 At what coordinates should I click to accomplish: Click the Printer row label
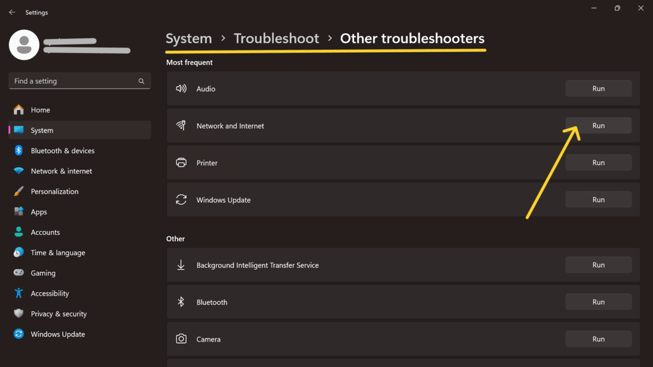tap(207, 163)
